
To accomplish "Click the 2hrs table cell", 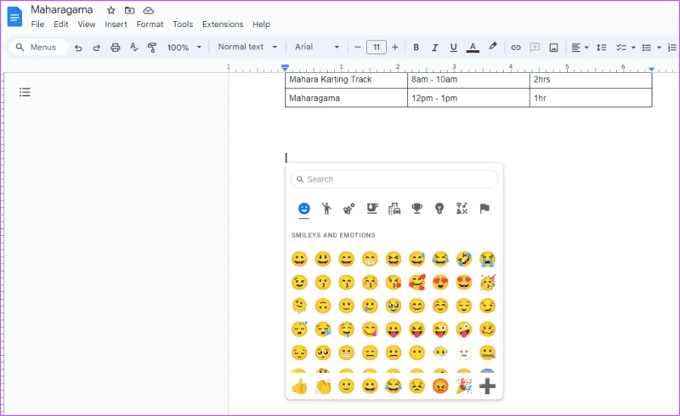I will pos(591,80).
